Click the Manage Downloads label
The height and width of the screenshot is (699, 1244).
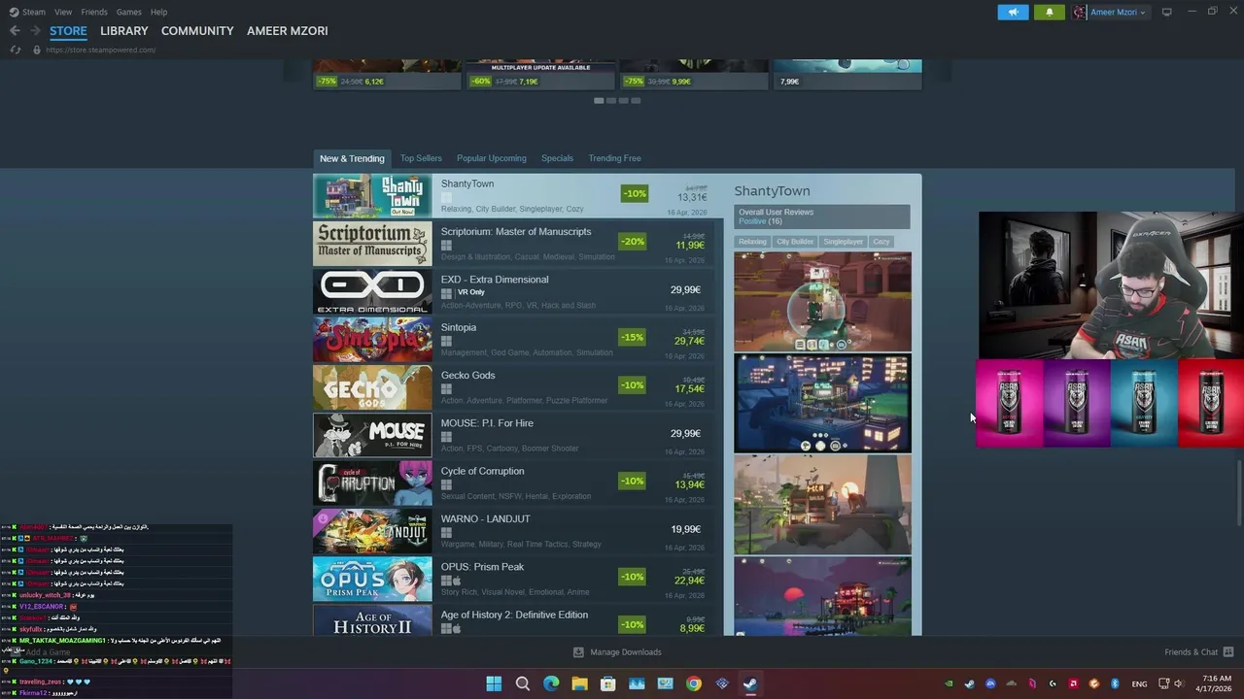(626, 652)
